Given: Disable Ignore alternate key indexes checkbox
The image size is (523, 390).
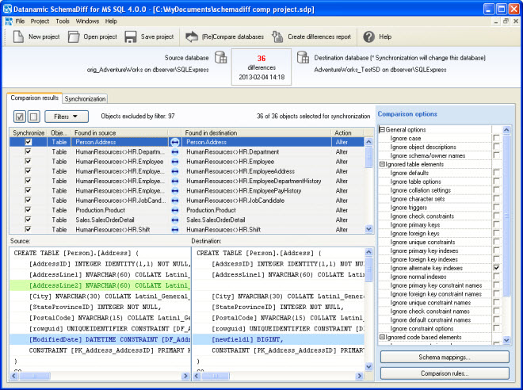Looking at the screenshot, I should (x=496, y=268).
